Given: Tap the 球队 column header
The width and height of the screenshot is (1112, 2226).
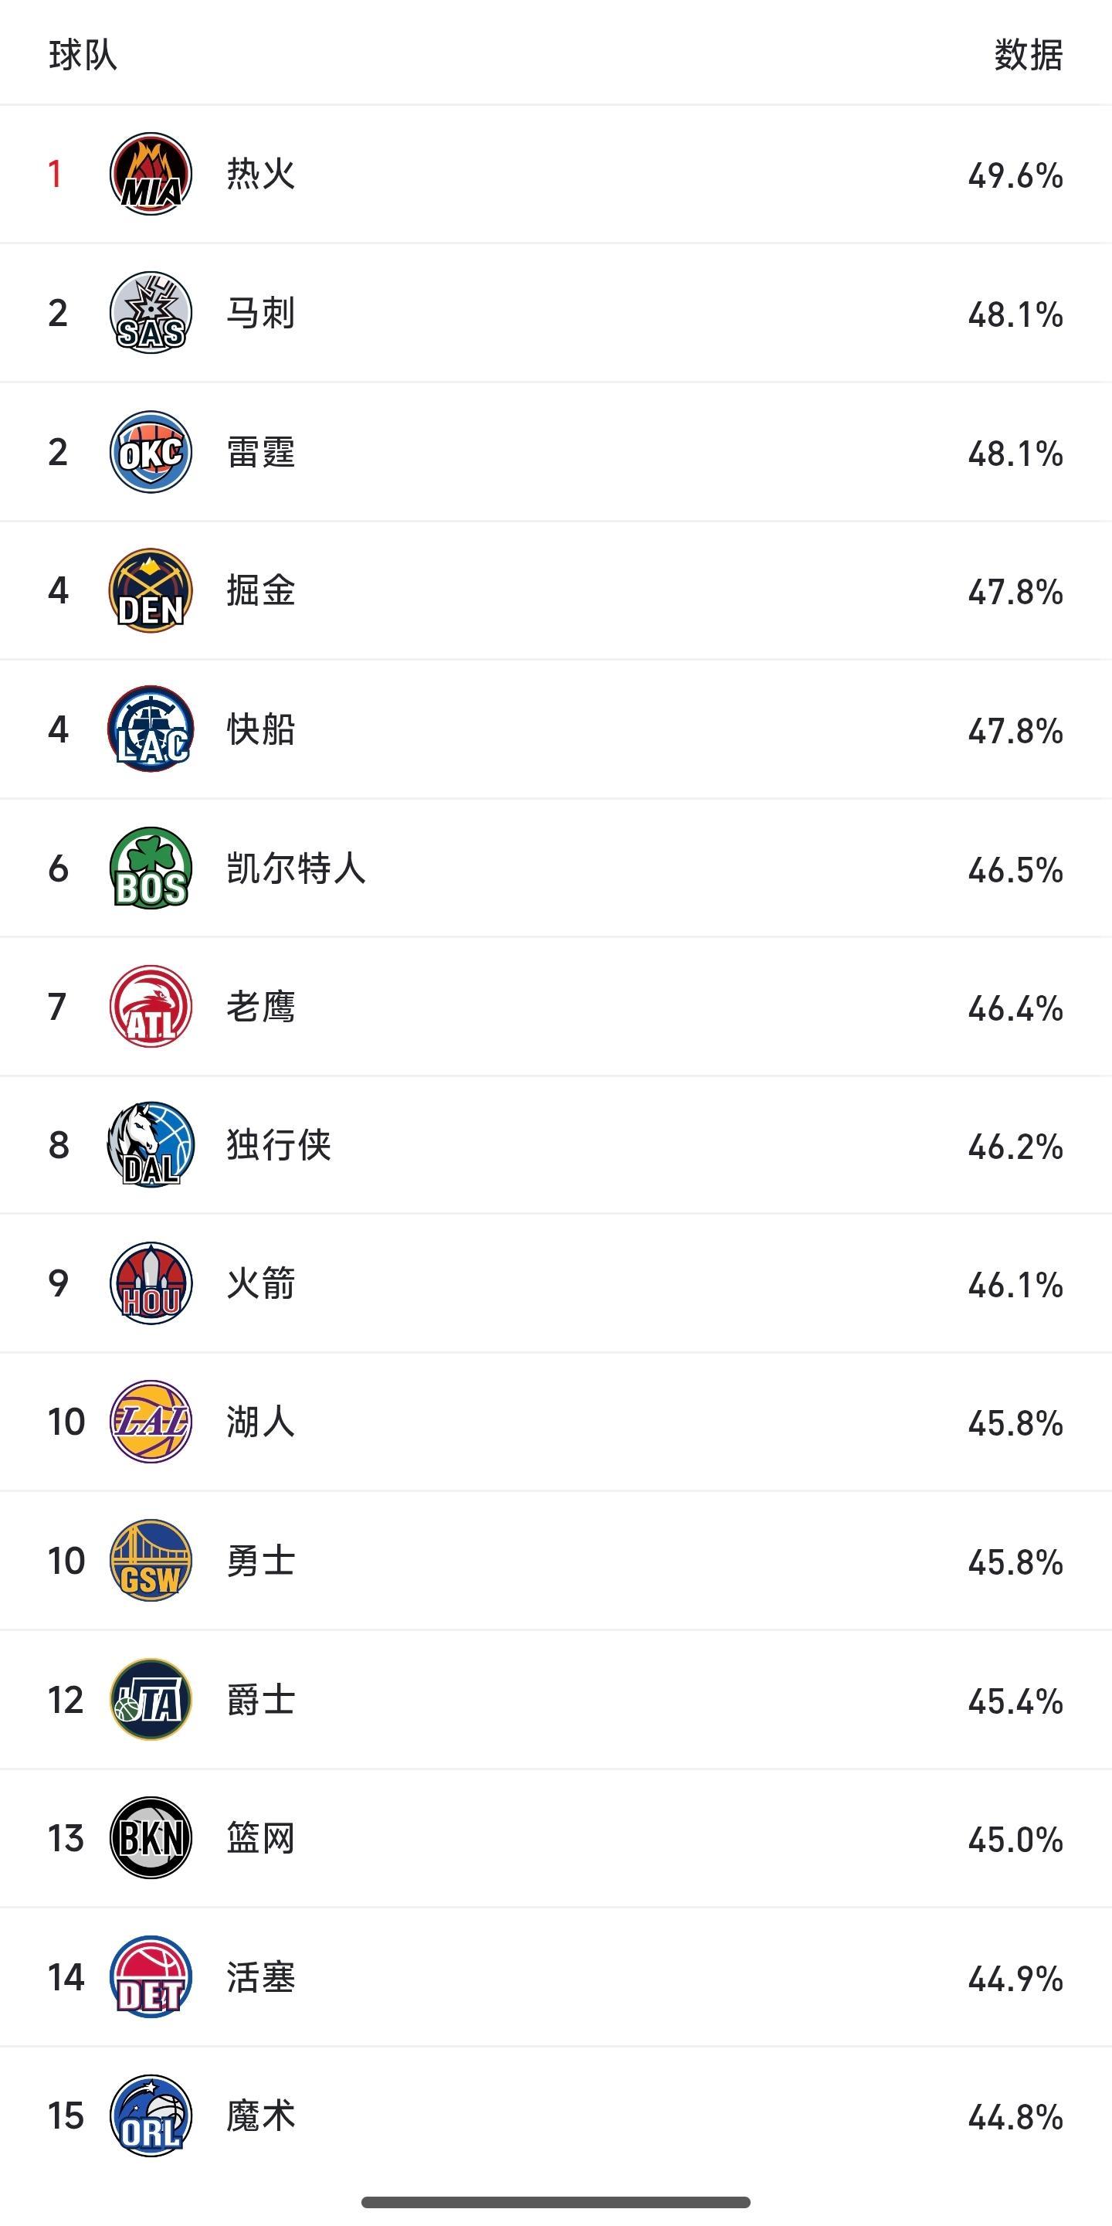Looking at the screenshot, I should tap(83, 56).
